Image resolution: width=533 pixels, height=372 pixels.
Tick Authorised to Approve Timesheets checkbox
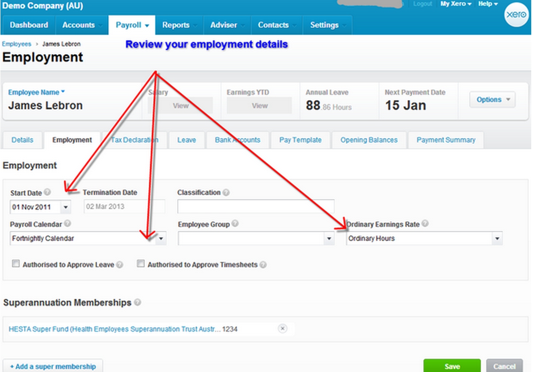141,264
